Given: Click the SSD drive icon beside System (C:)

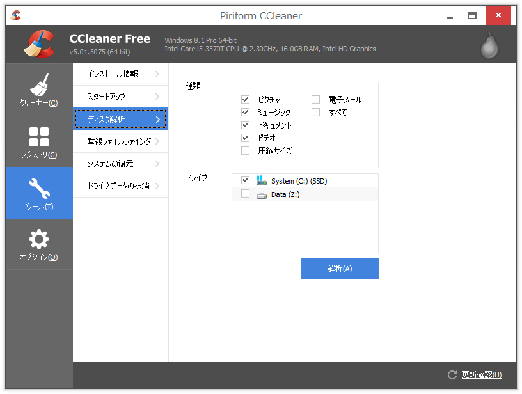Looking at the screenshot, I should [x=262, y=181].
